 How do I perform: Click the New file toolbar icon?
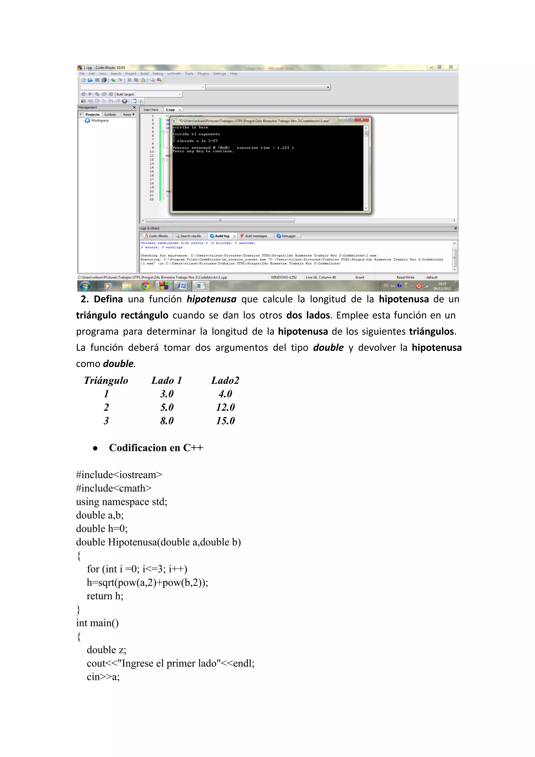(x=84, y=80)
